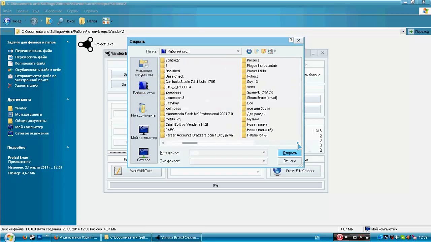Click Explorer Назад back button
Screen dimensions: 431x242
(x=12, y=21)
